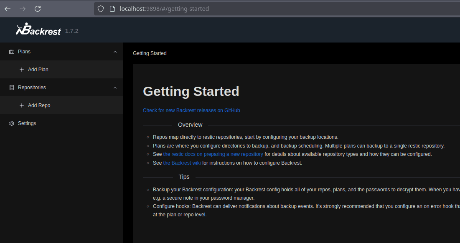
Task: Collapse the Plans section chevron
Action: (115, 52)
